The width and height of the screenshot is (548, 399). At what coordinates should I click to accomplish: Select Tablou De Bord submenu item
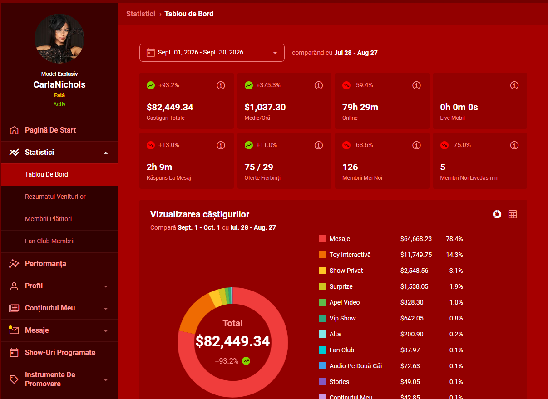coord(59,175)
